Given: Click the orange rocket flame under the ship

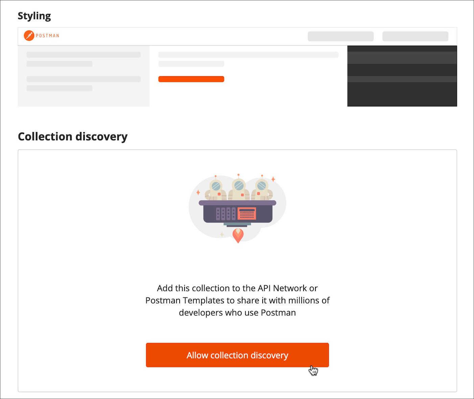Looking at the screenshot, I should 238,236.
